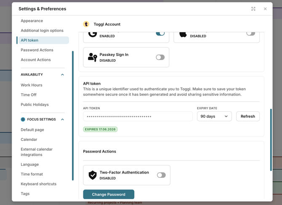Click the Apple sign-in logo icon
Viewport: 282px width, 205px height.
[183, 34]
